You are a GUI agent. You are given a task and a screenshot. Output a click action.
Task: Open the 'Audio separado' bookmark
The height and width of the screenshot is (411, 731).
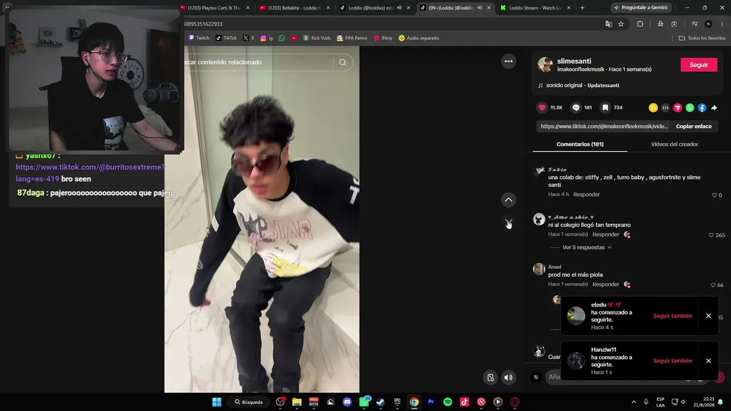[x=419, y=38]
